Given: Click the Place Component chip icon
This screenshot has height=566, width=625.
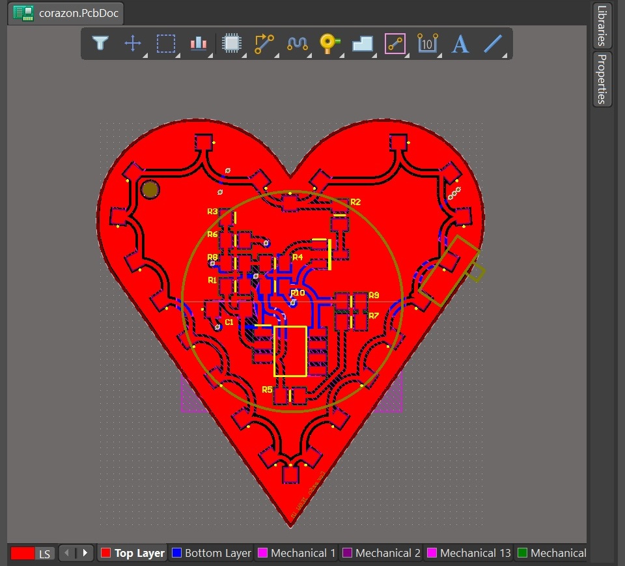Looking at the screenshot, I should pyautogui.click(x=231, y=44).
